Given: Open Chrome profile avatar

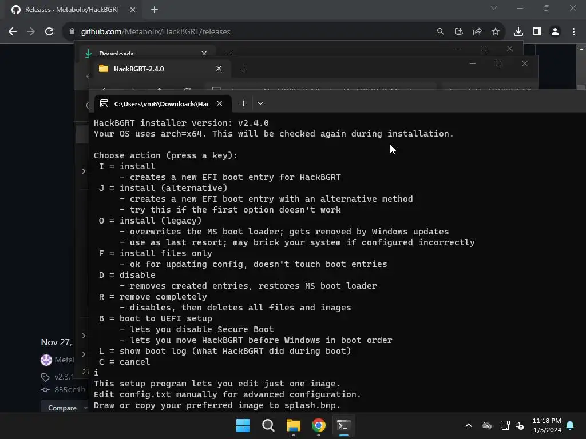Looking at the screenshot, I should [555, 32].
